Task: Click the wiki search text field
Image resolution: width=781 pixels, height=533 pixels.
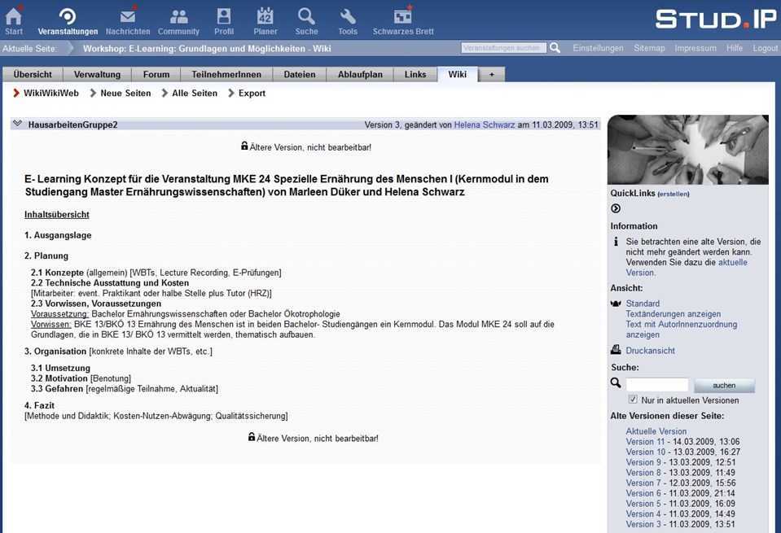Action: (657, 385)
